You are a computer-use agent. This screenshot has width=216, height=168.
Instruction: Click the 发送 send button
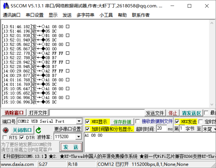(x=71, y=147)
